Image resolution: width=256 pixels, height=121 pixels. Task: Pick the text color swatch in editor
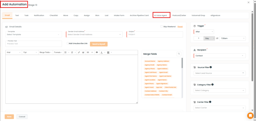point(101,52)
